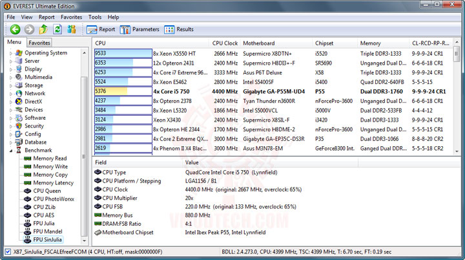Open the File menu

click(x=11, y=17)
